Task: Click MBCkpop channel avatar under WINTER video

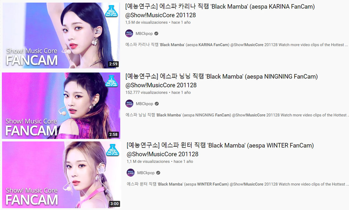Action: tap(130, 173)
